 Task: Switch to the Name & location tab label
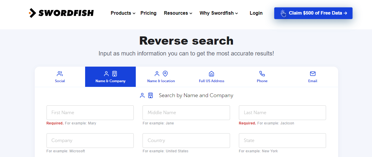coord(161,81)
